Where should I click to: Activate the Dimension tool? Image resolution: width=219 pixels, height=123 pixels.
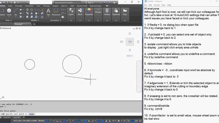[56, 12]
